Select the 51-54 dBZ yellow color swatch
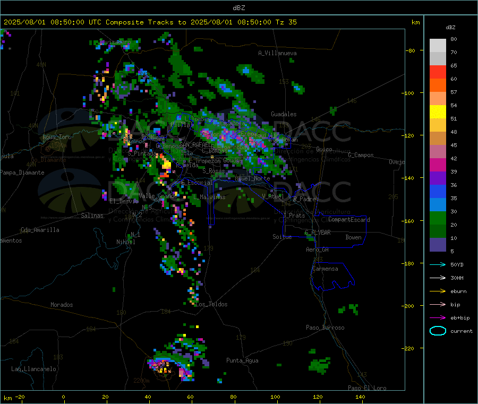The width and height of the screenshot is (478, 404). 438,112
